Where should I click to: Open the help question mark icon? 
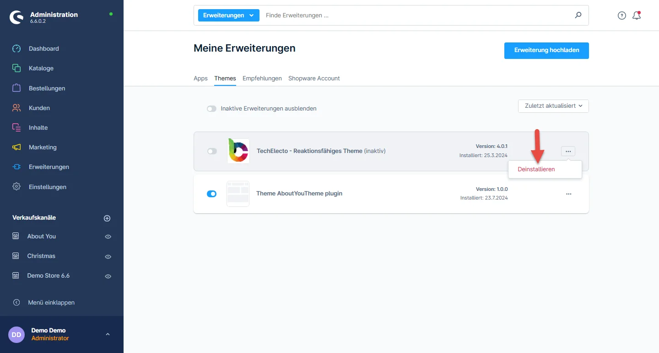tap(621, 16)
